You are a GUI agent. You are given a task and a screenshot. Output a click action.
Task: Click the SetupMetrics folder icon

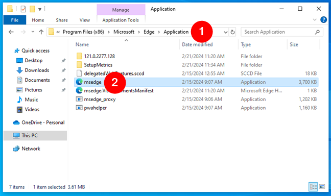point(79,65)
